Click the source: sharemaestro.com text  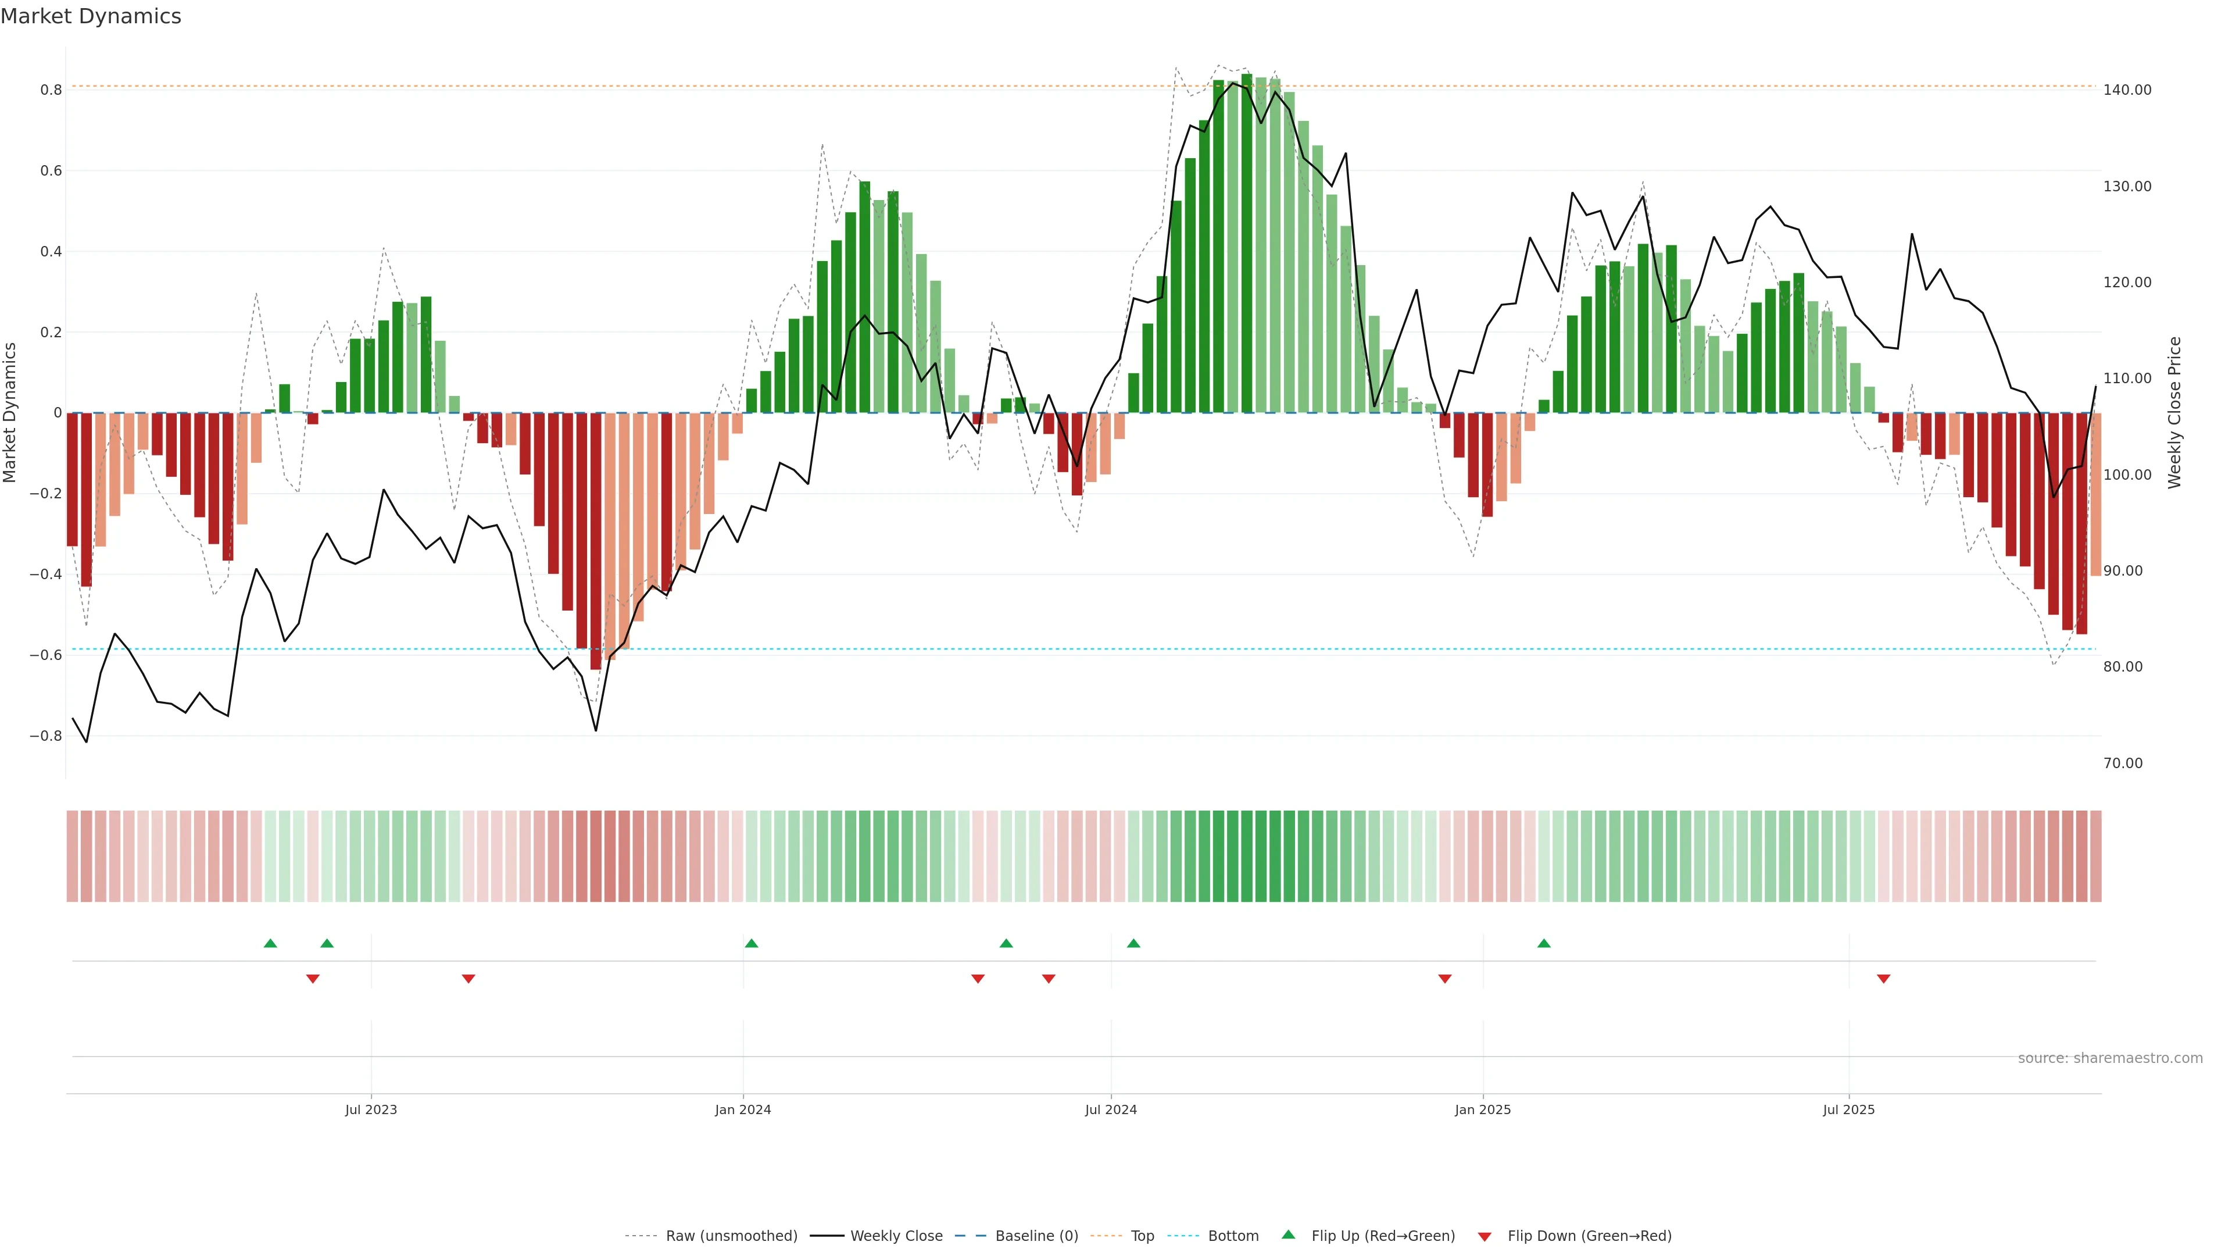2110,1058
